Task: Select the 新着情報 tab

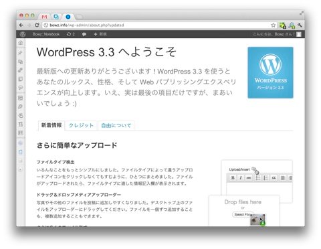Action: [x=51, y=125]
